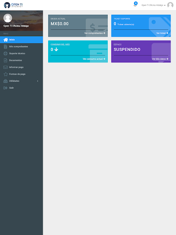Image resolution: width=176 pixels, height=235 pixels.
Task: Click the DEUDA ACTUAL card title
Action: click(x=58, y=19)
